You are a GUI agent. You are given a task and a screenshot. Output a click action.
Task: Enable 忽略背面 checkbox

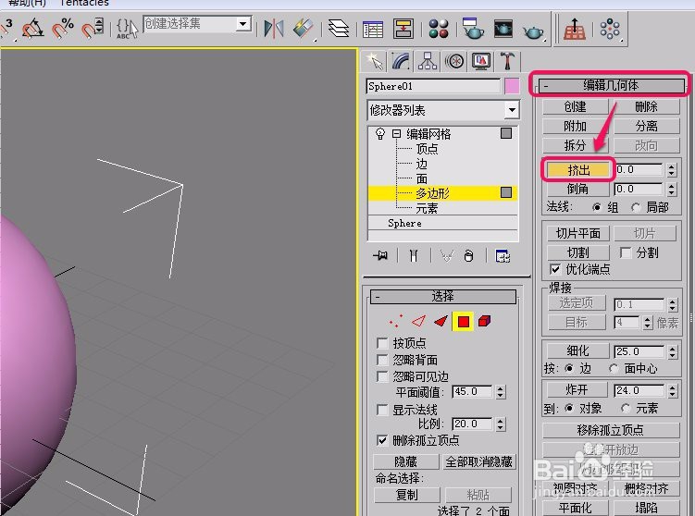[x=382, y=360]
